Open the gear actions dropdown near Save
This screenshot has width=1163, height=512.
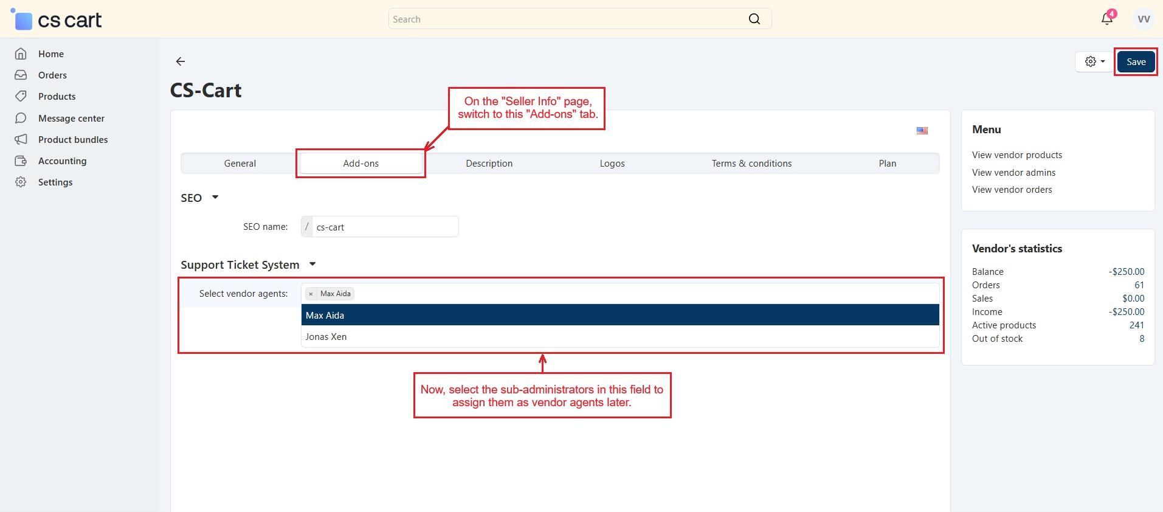pyautogui.click(x=1094, y=61)
